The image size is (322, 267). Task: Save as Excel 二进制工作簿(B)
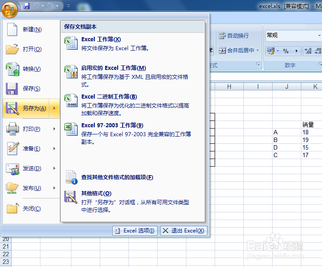(x=132, y=105)
